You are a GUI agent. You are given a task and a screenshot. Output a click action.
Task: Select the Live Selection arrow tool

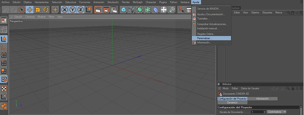pos(21,10)
